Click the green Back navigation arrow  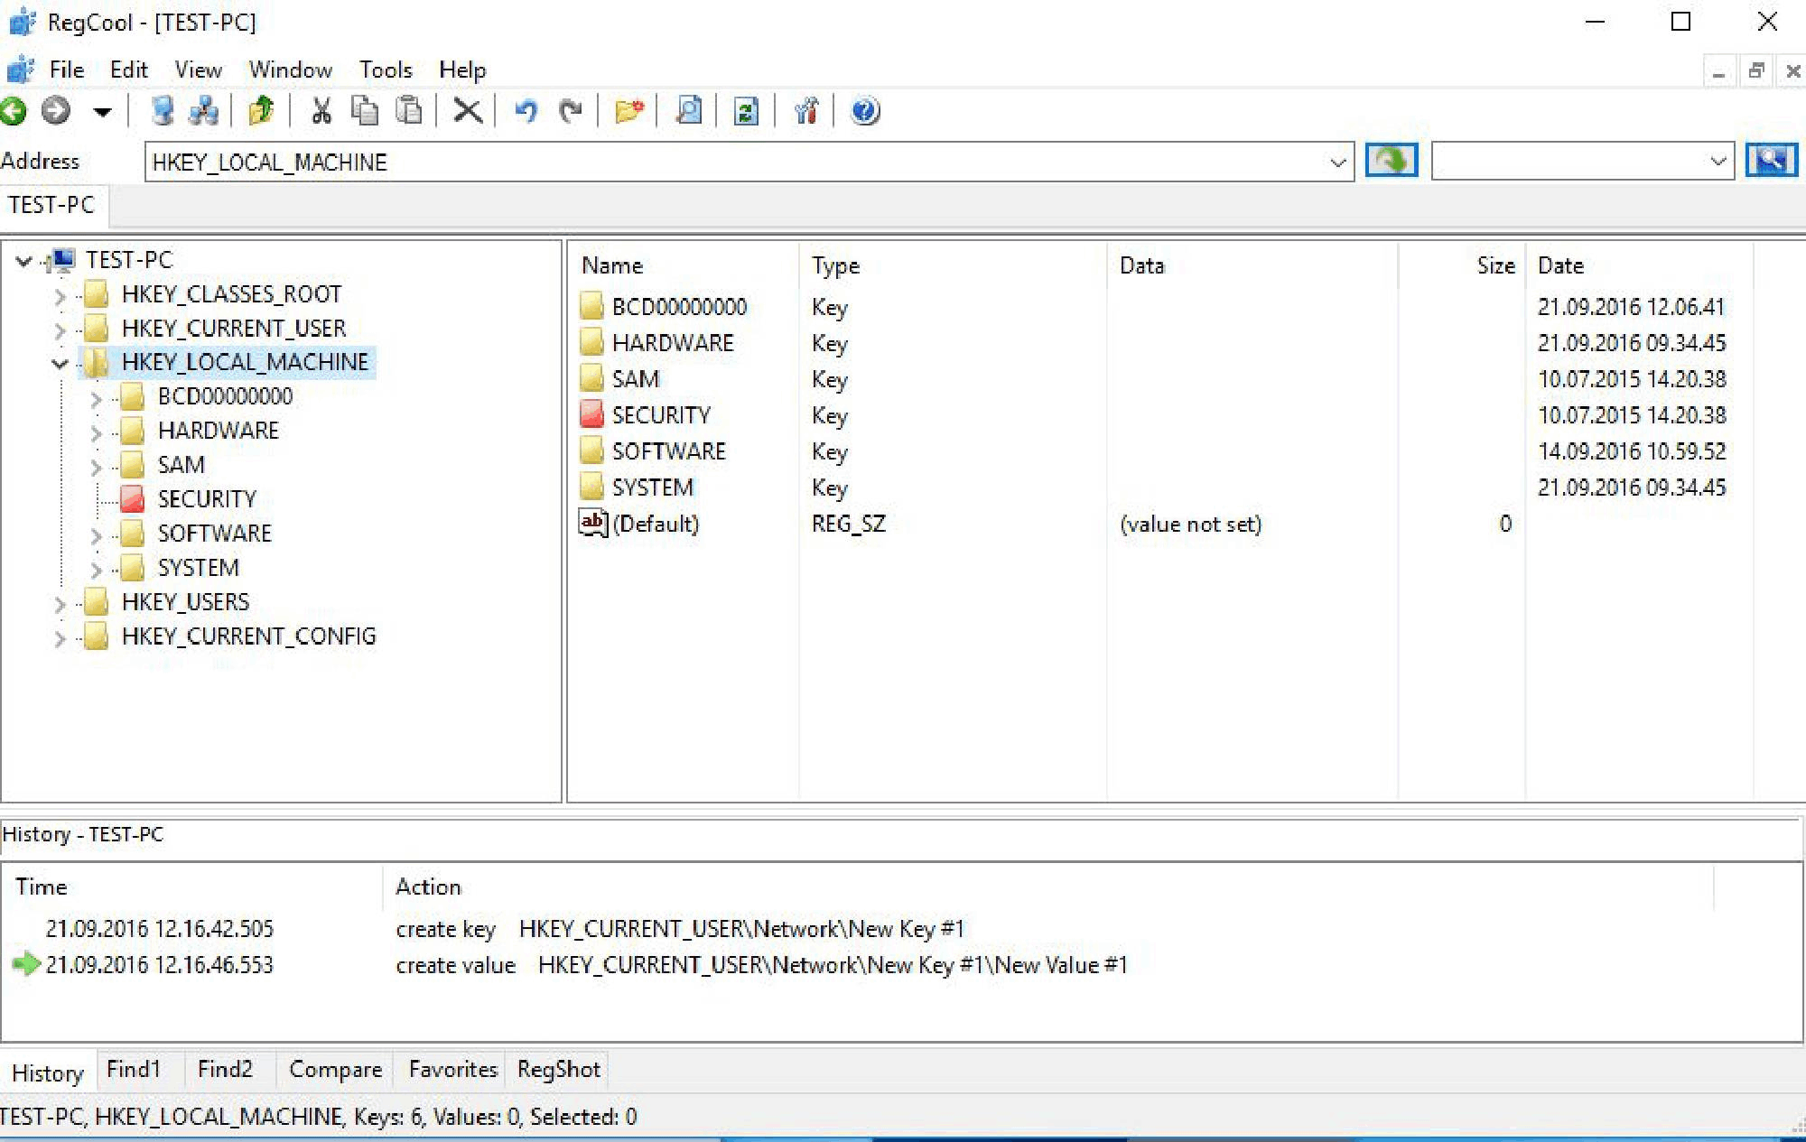(x=14, y=111)
